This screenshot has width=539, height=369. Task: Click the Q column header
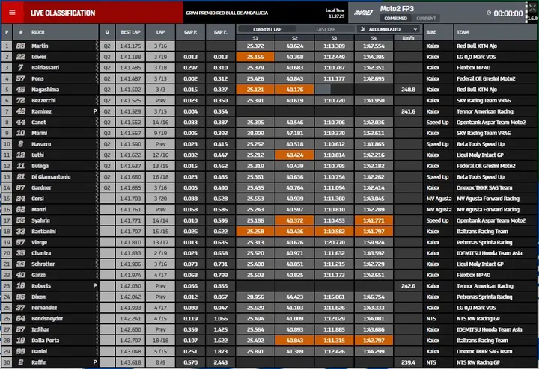point(107,32)
